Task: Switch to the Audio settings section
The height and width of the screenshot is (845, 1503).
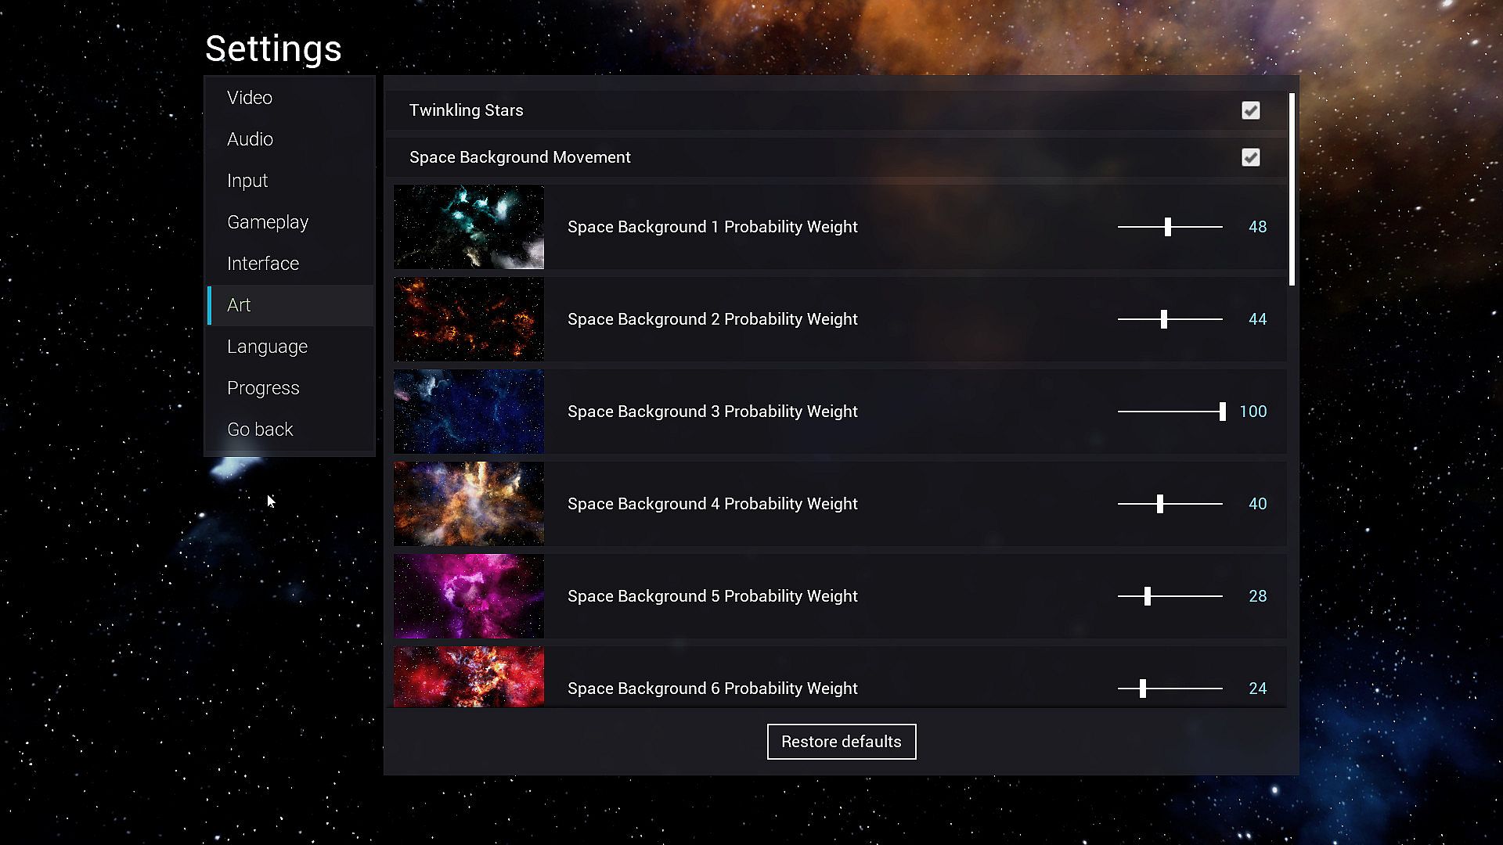Action: (x=250, y=139)
